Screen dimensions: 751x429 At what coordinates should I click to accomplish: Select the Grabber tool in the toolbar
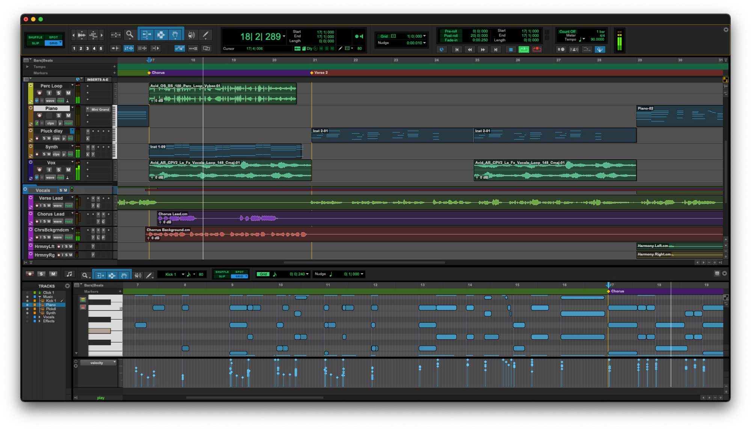[x=176, y=35]
